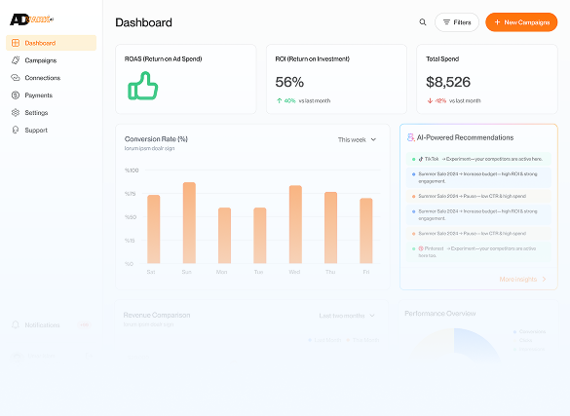
Task: Click the Sat conversion bar
Action: point(153,229)
